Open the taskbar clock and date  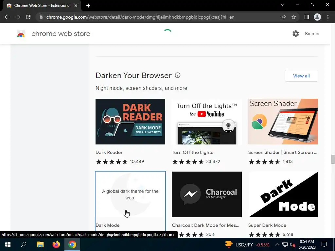307,244
